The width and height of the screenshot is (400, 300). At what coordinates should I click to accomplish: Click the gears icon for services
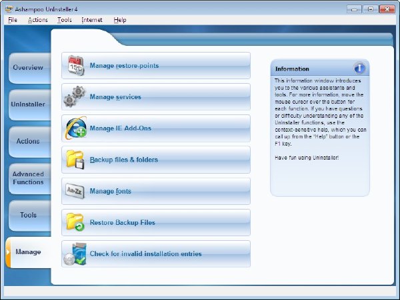(75, 96)
